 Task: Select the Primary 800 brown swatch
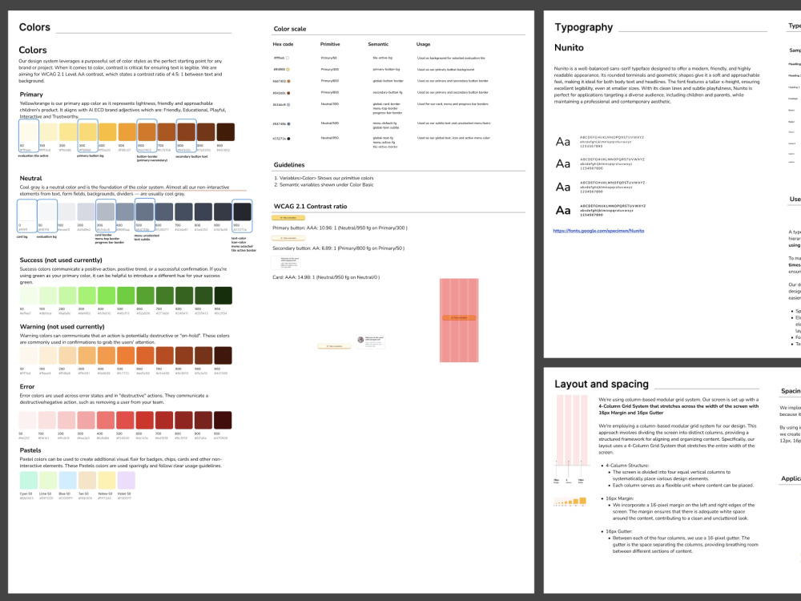coord(187,132)
